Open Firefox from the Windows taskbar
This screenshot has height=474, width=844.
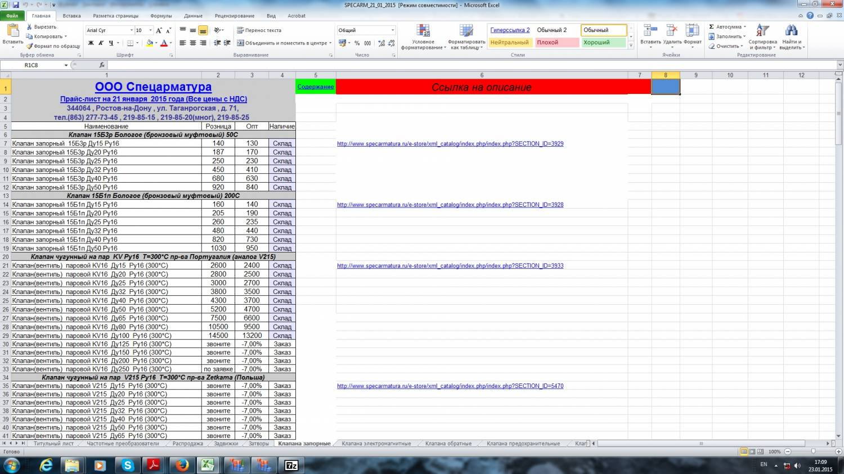181,465
